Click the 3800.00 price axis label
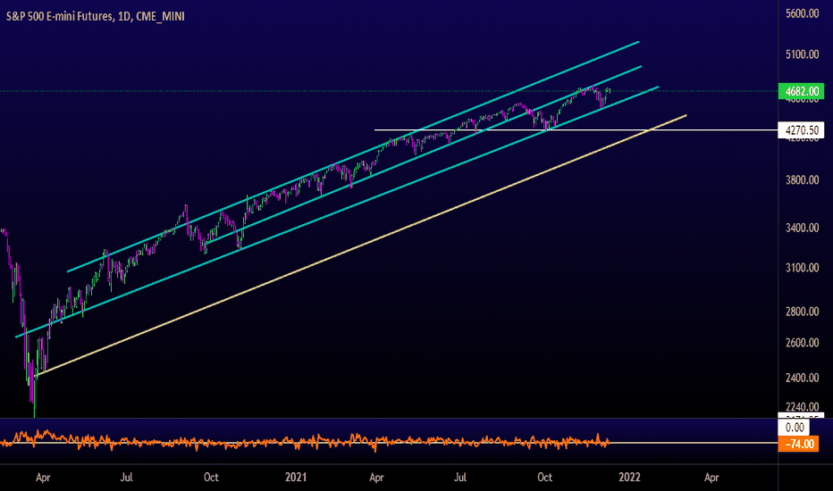 (x=803, y=180)
